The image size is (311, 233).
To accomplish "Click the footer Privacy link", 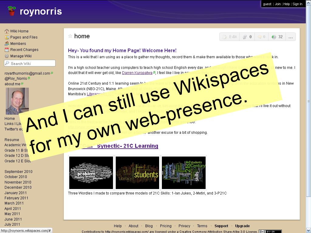I will click(184, 226).
